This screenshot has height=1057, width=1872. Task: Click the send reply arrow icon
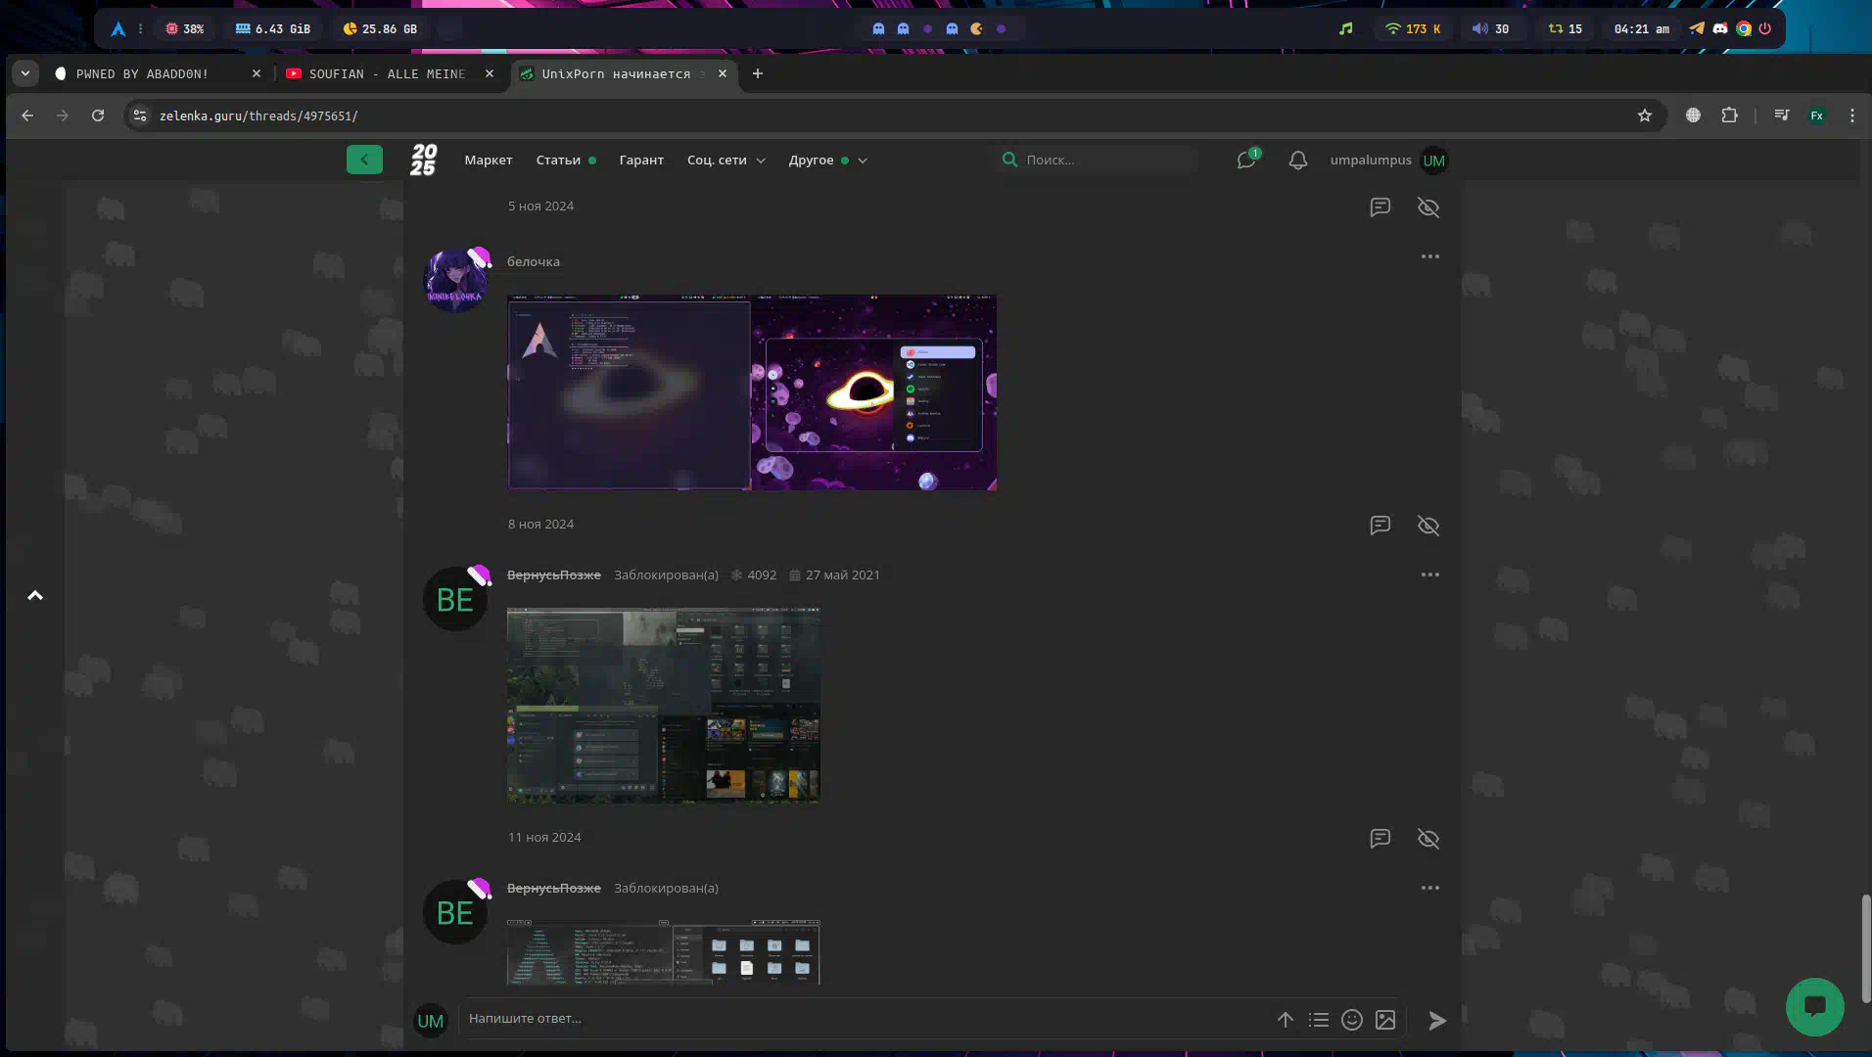(1436, 1021)
